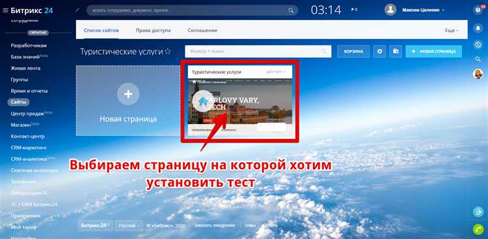The image size is (488, 239).
Task: Click the global search field in the header
Action: click(192, 10)
